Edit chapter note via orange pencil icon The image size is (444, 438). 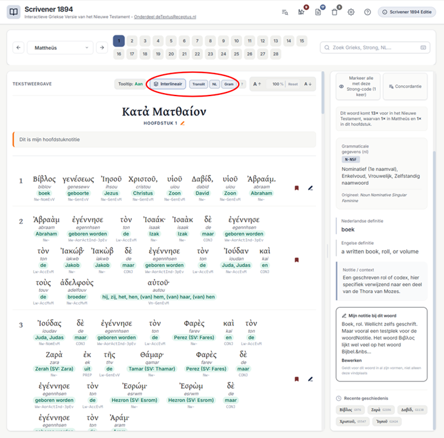click(183, 123)
